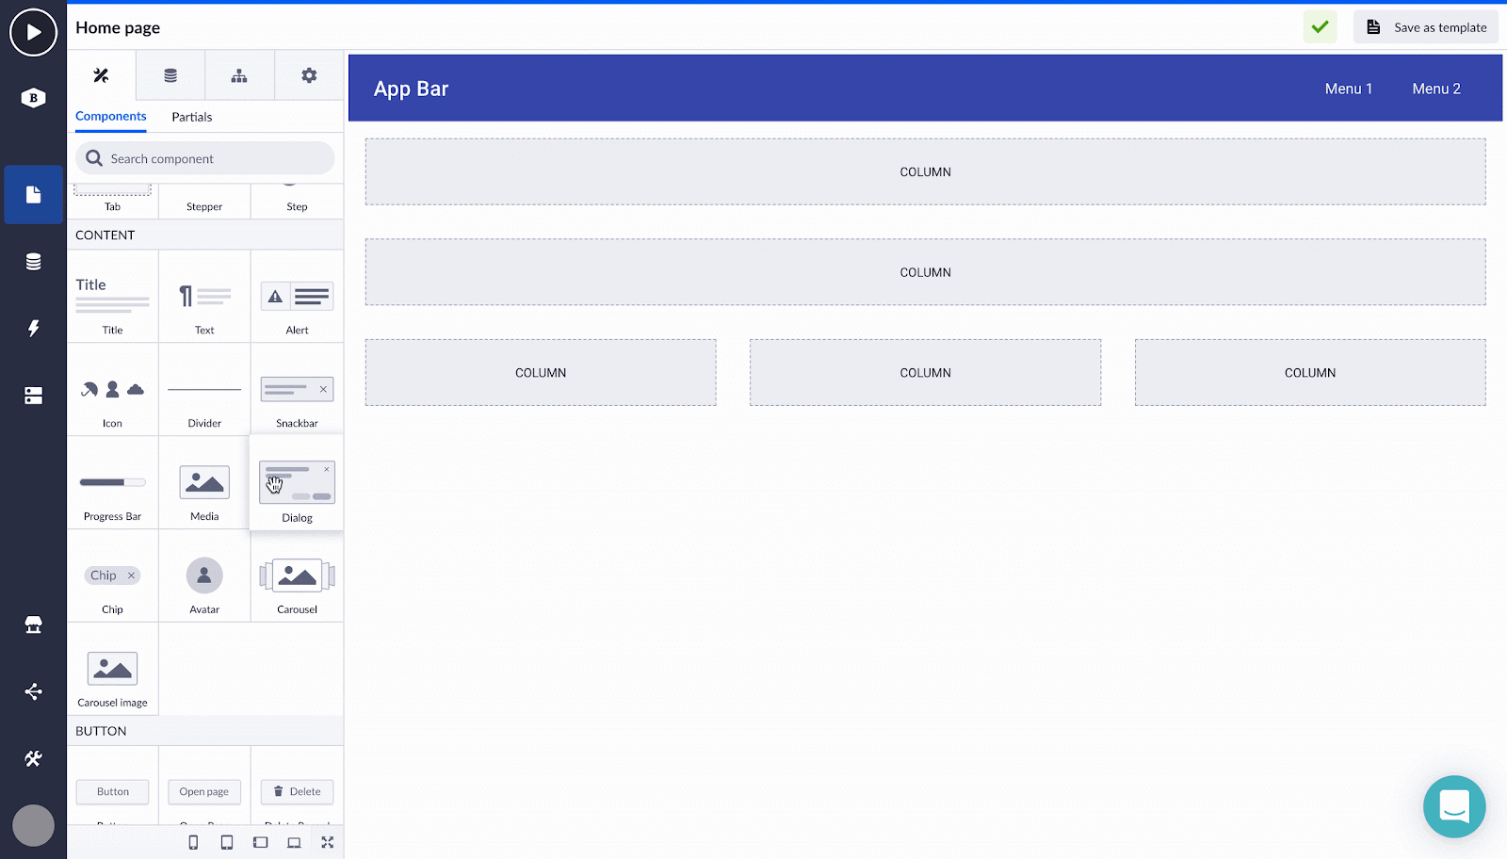Viewport: 1507px width, 859px height.
Task: Click Save as template
Action: coord(1426,27)
